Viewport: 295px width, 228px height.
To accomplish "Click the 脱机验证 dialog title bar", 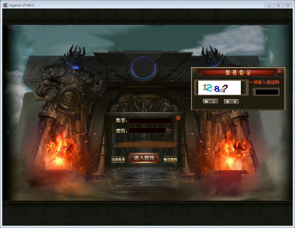I will pyautogui.click(x=238, y=72).
